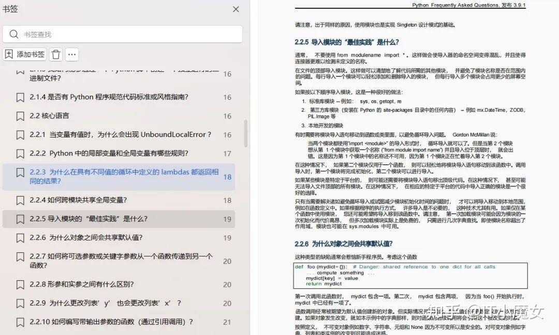
Task: Open the three-dot more options icon
Action: (72, 54)
